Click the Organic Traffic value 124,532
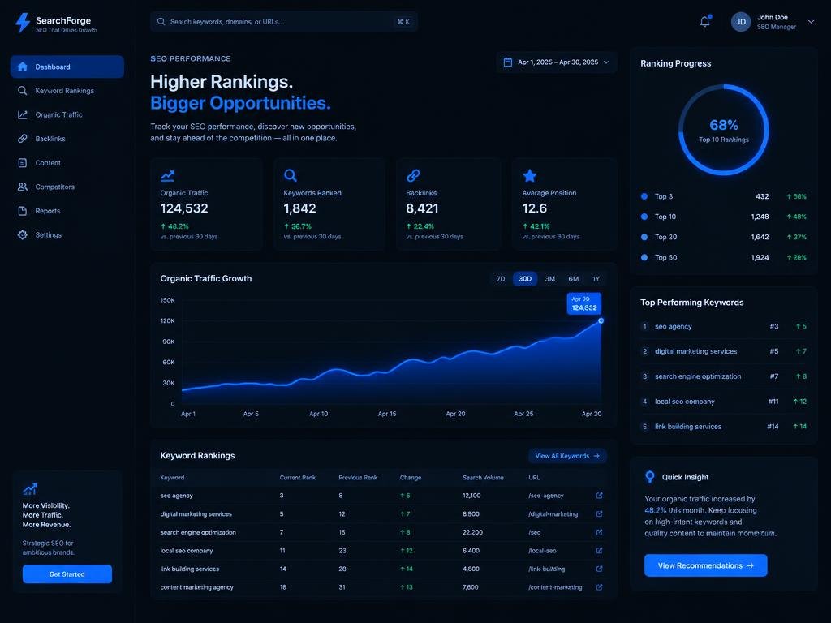Viewport: 831px width, 623px height. click(x=184, y=208)
